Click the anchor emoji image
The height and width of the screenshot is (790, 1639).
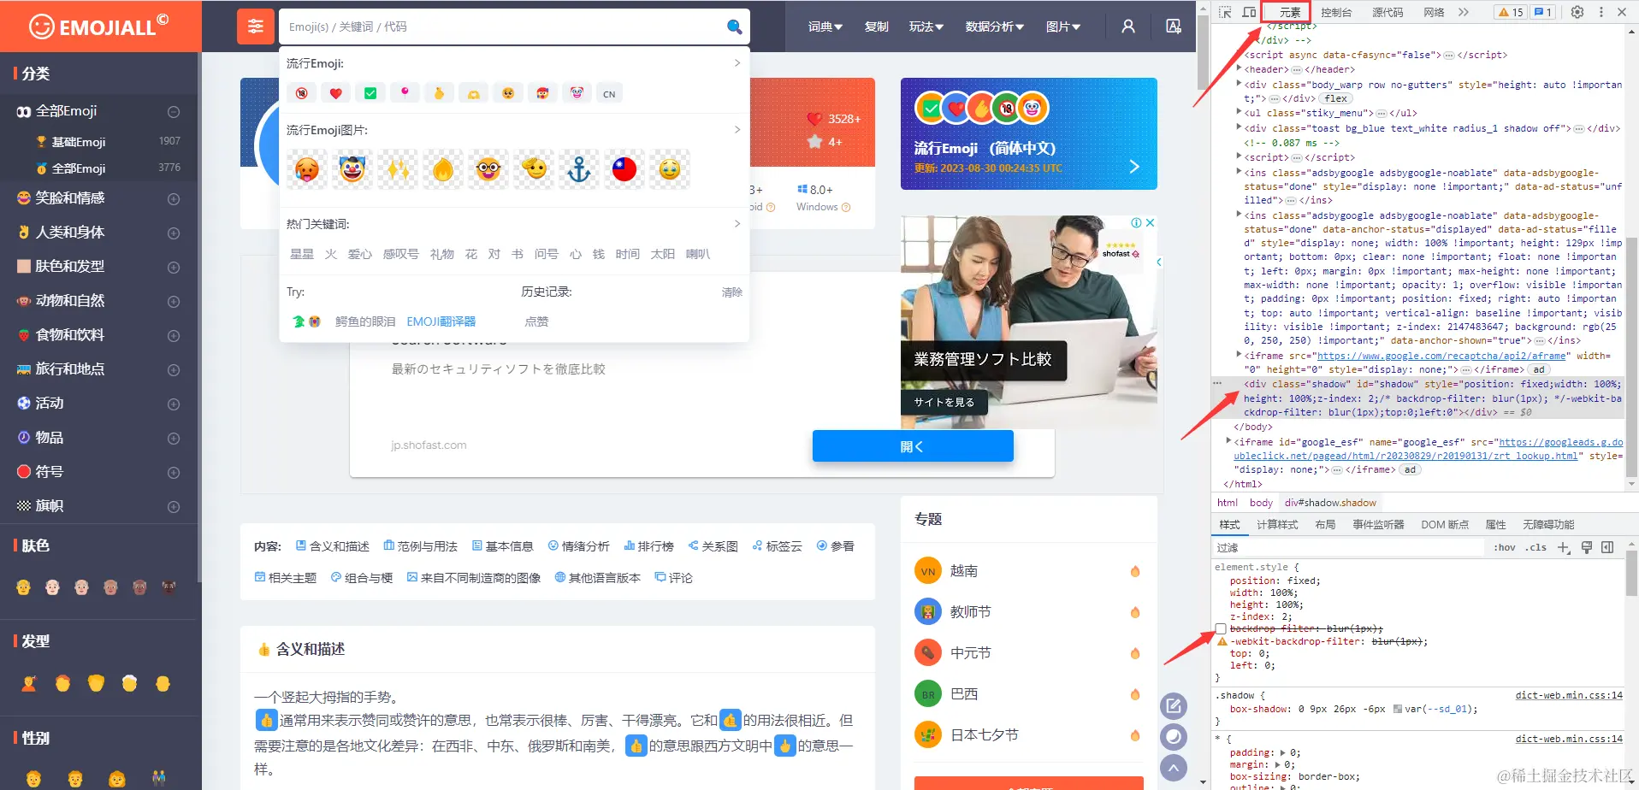pyautogui.click(x=579, y=169)
